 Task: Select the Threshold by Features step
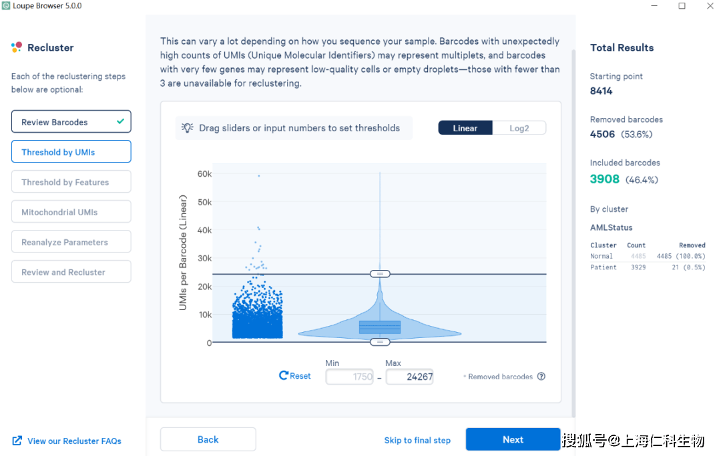point(71,182)
